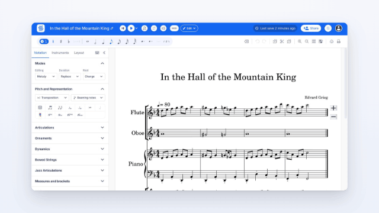Print the score
Image resolution: width=379 pixels, height=213 pixels.
tap(339, 41)
